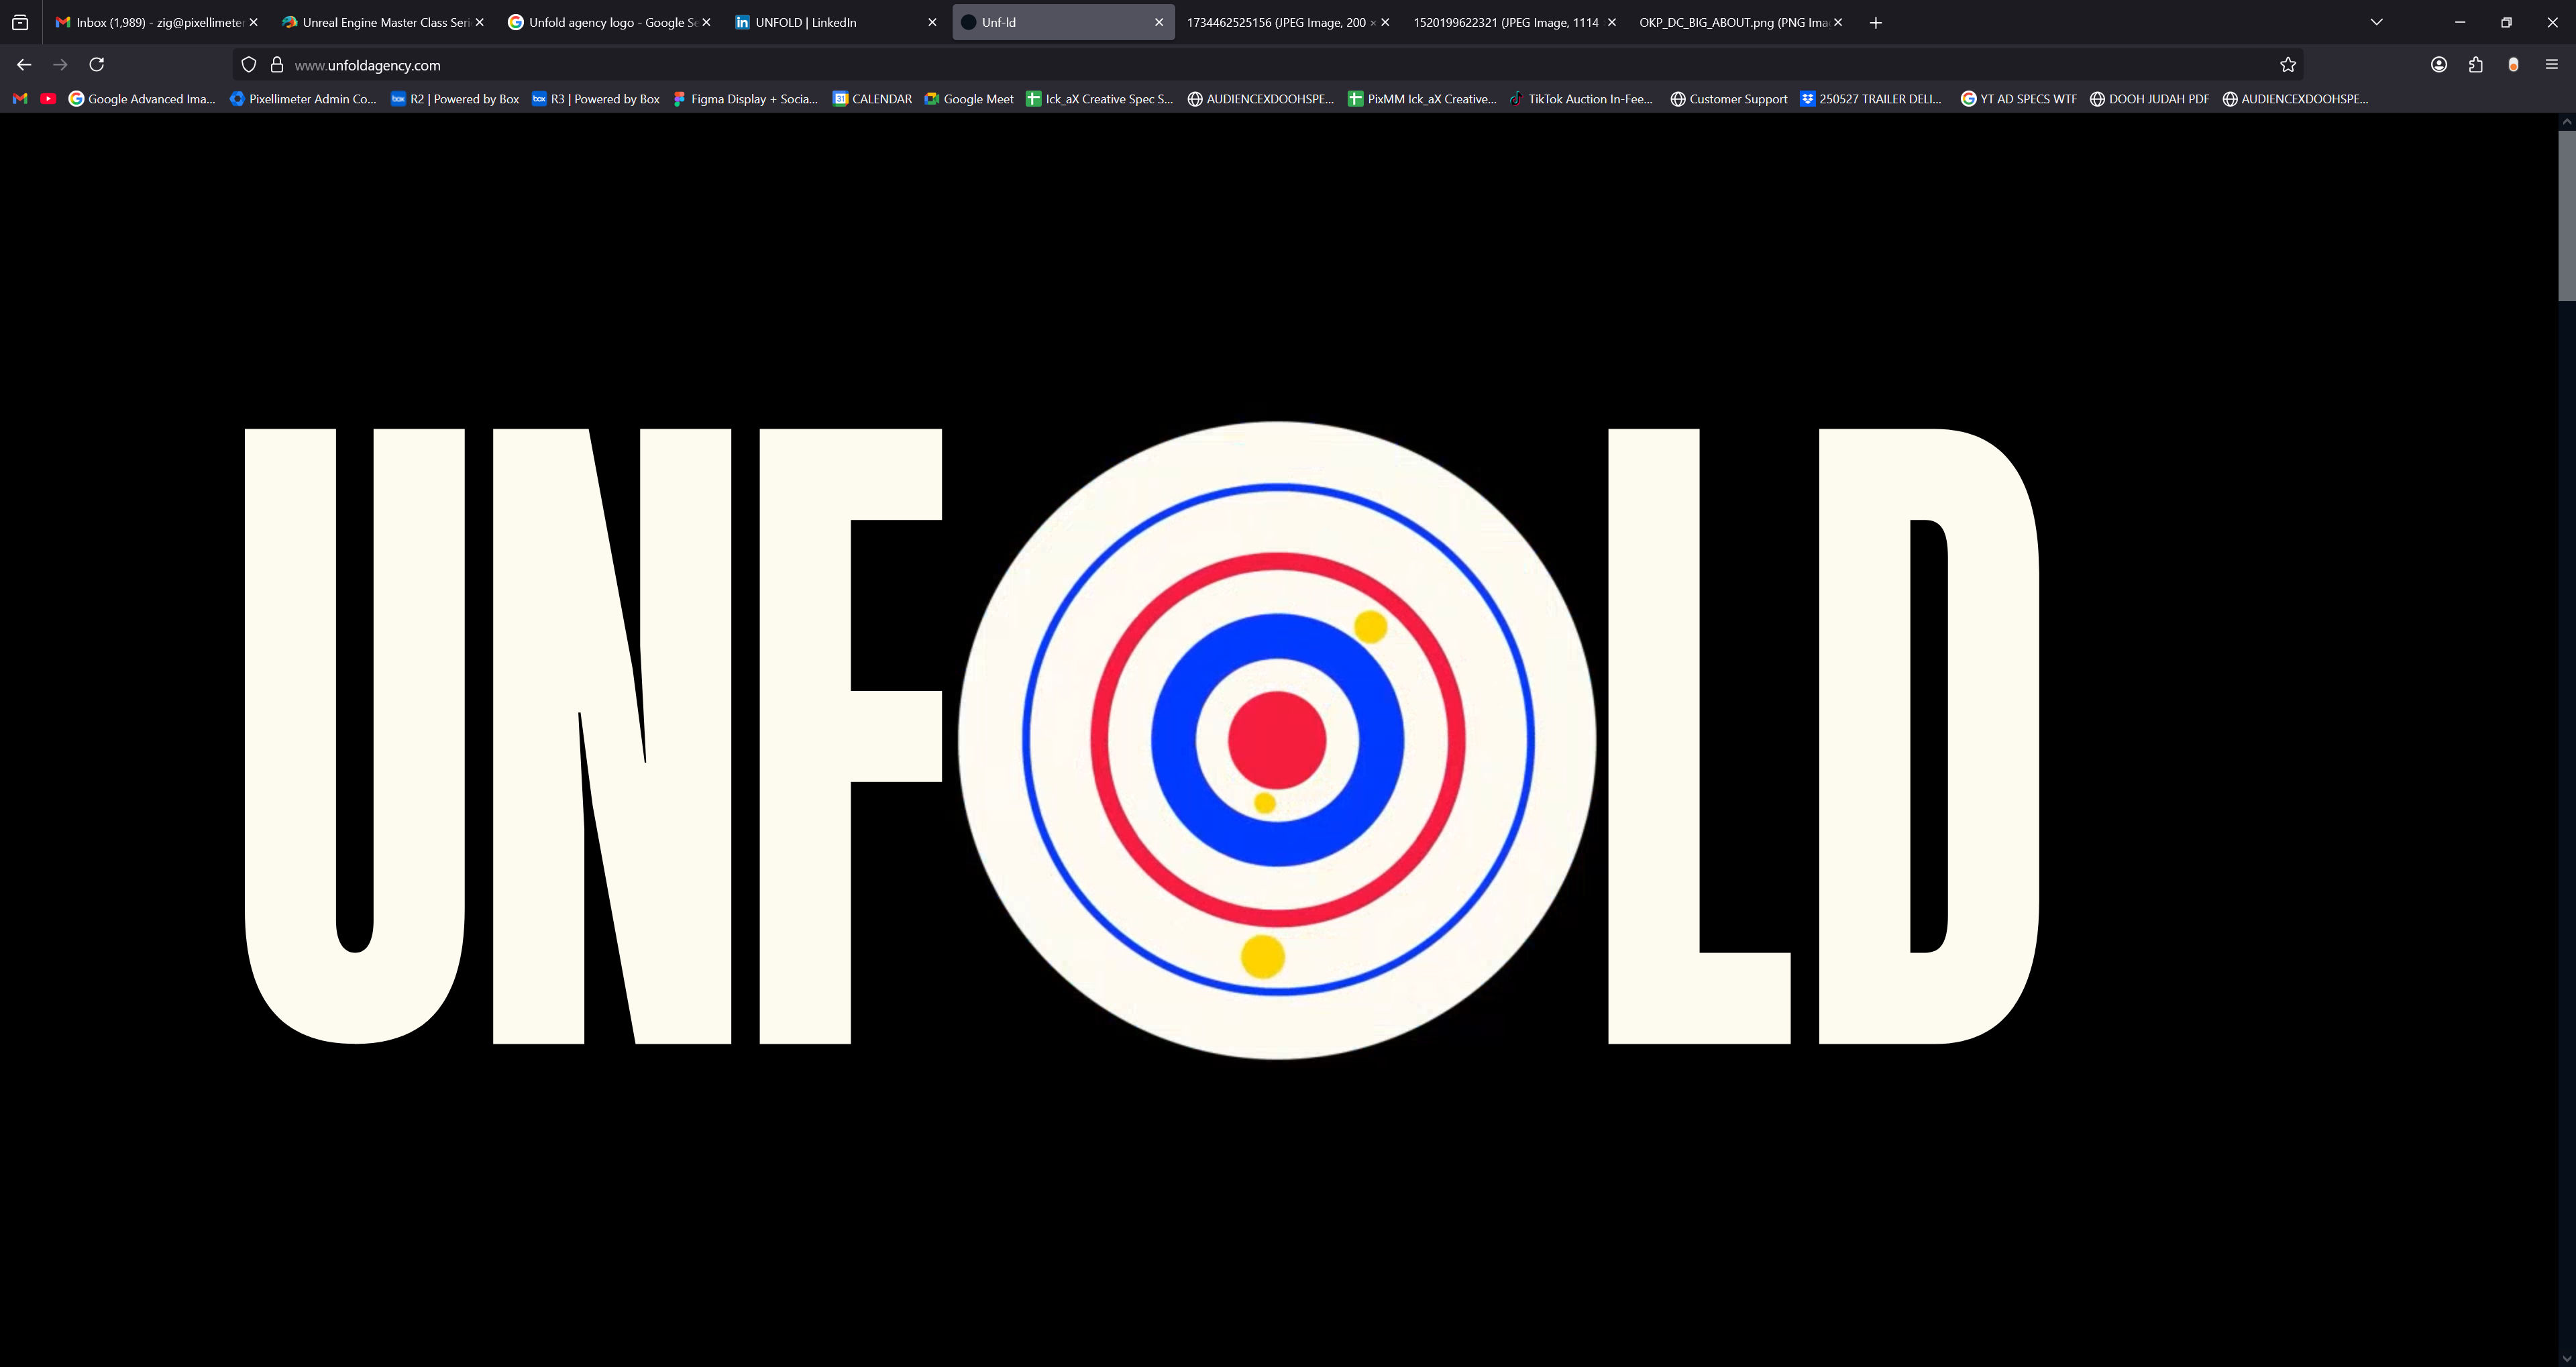
Task: Open a new tab with plus button
Action: tap(1876, 22)
